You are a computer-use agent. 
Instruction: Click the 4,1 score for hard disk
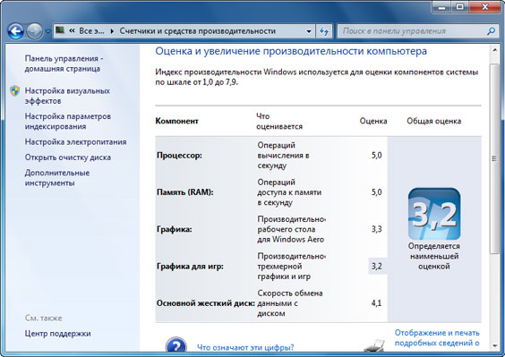point(376,303)
